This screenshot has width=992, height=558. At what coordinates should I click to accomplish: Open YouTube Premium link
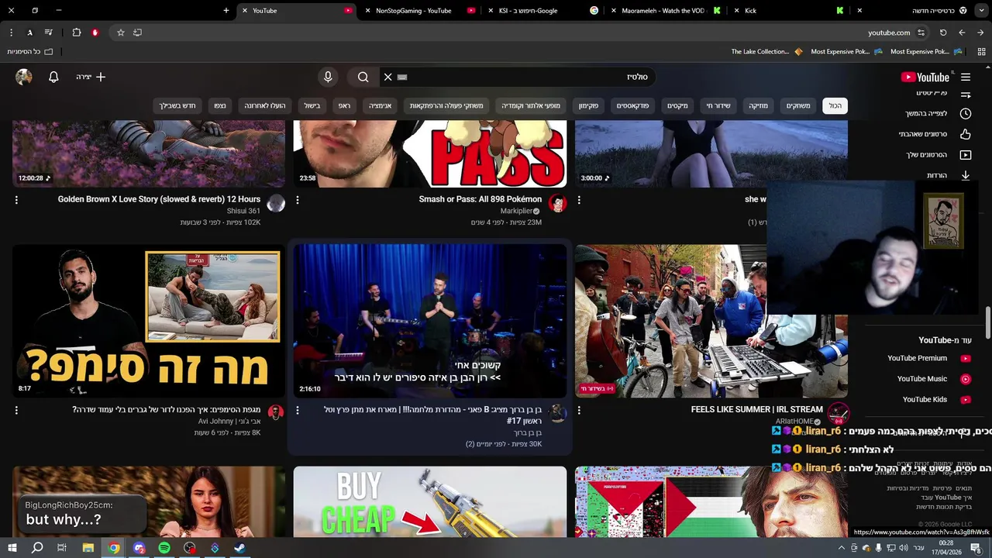pyautogui.click(x=928, y=358)
